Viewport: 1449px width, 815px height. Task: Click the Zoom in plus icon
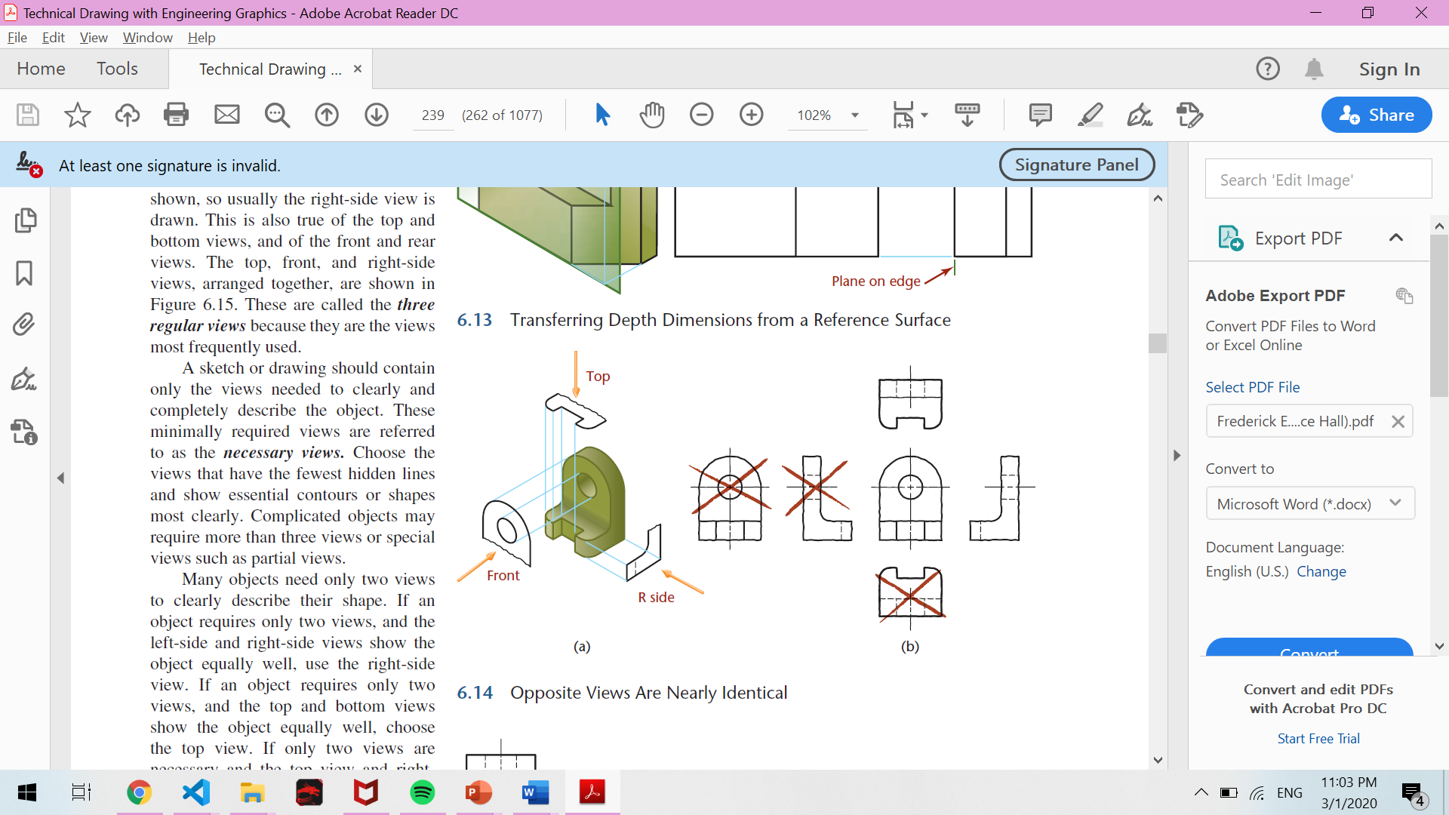[751, 115]
